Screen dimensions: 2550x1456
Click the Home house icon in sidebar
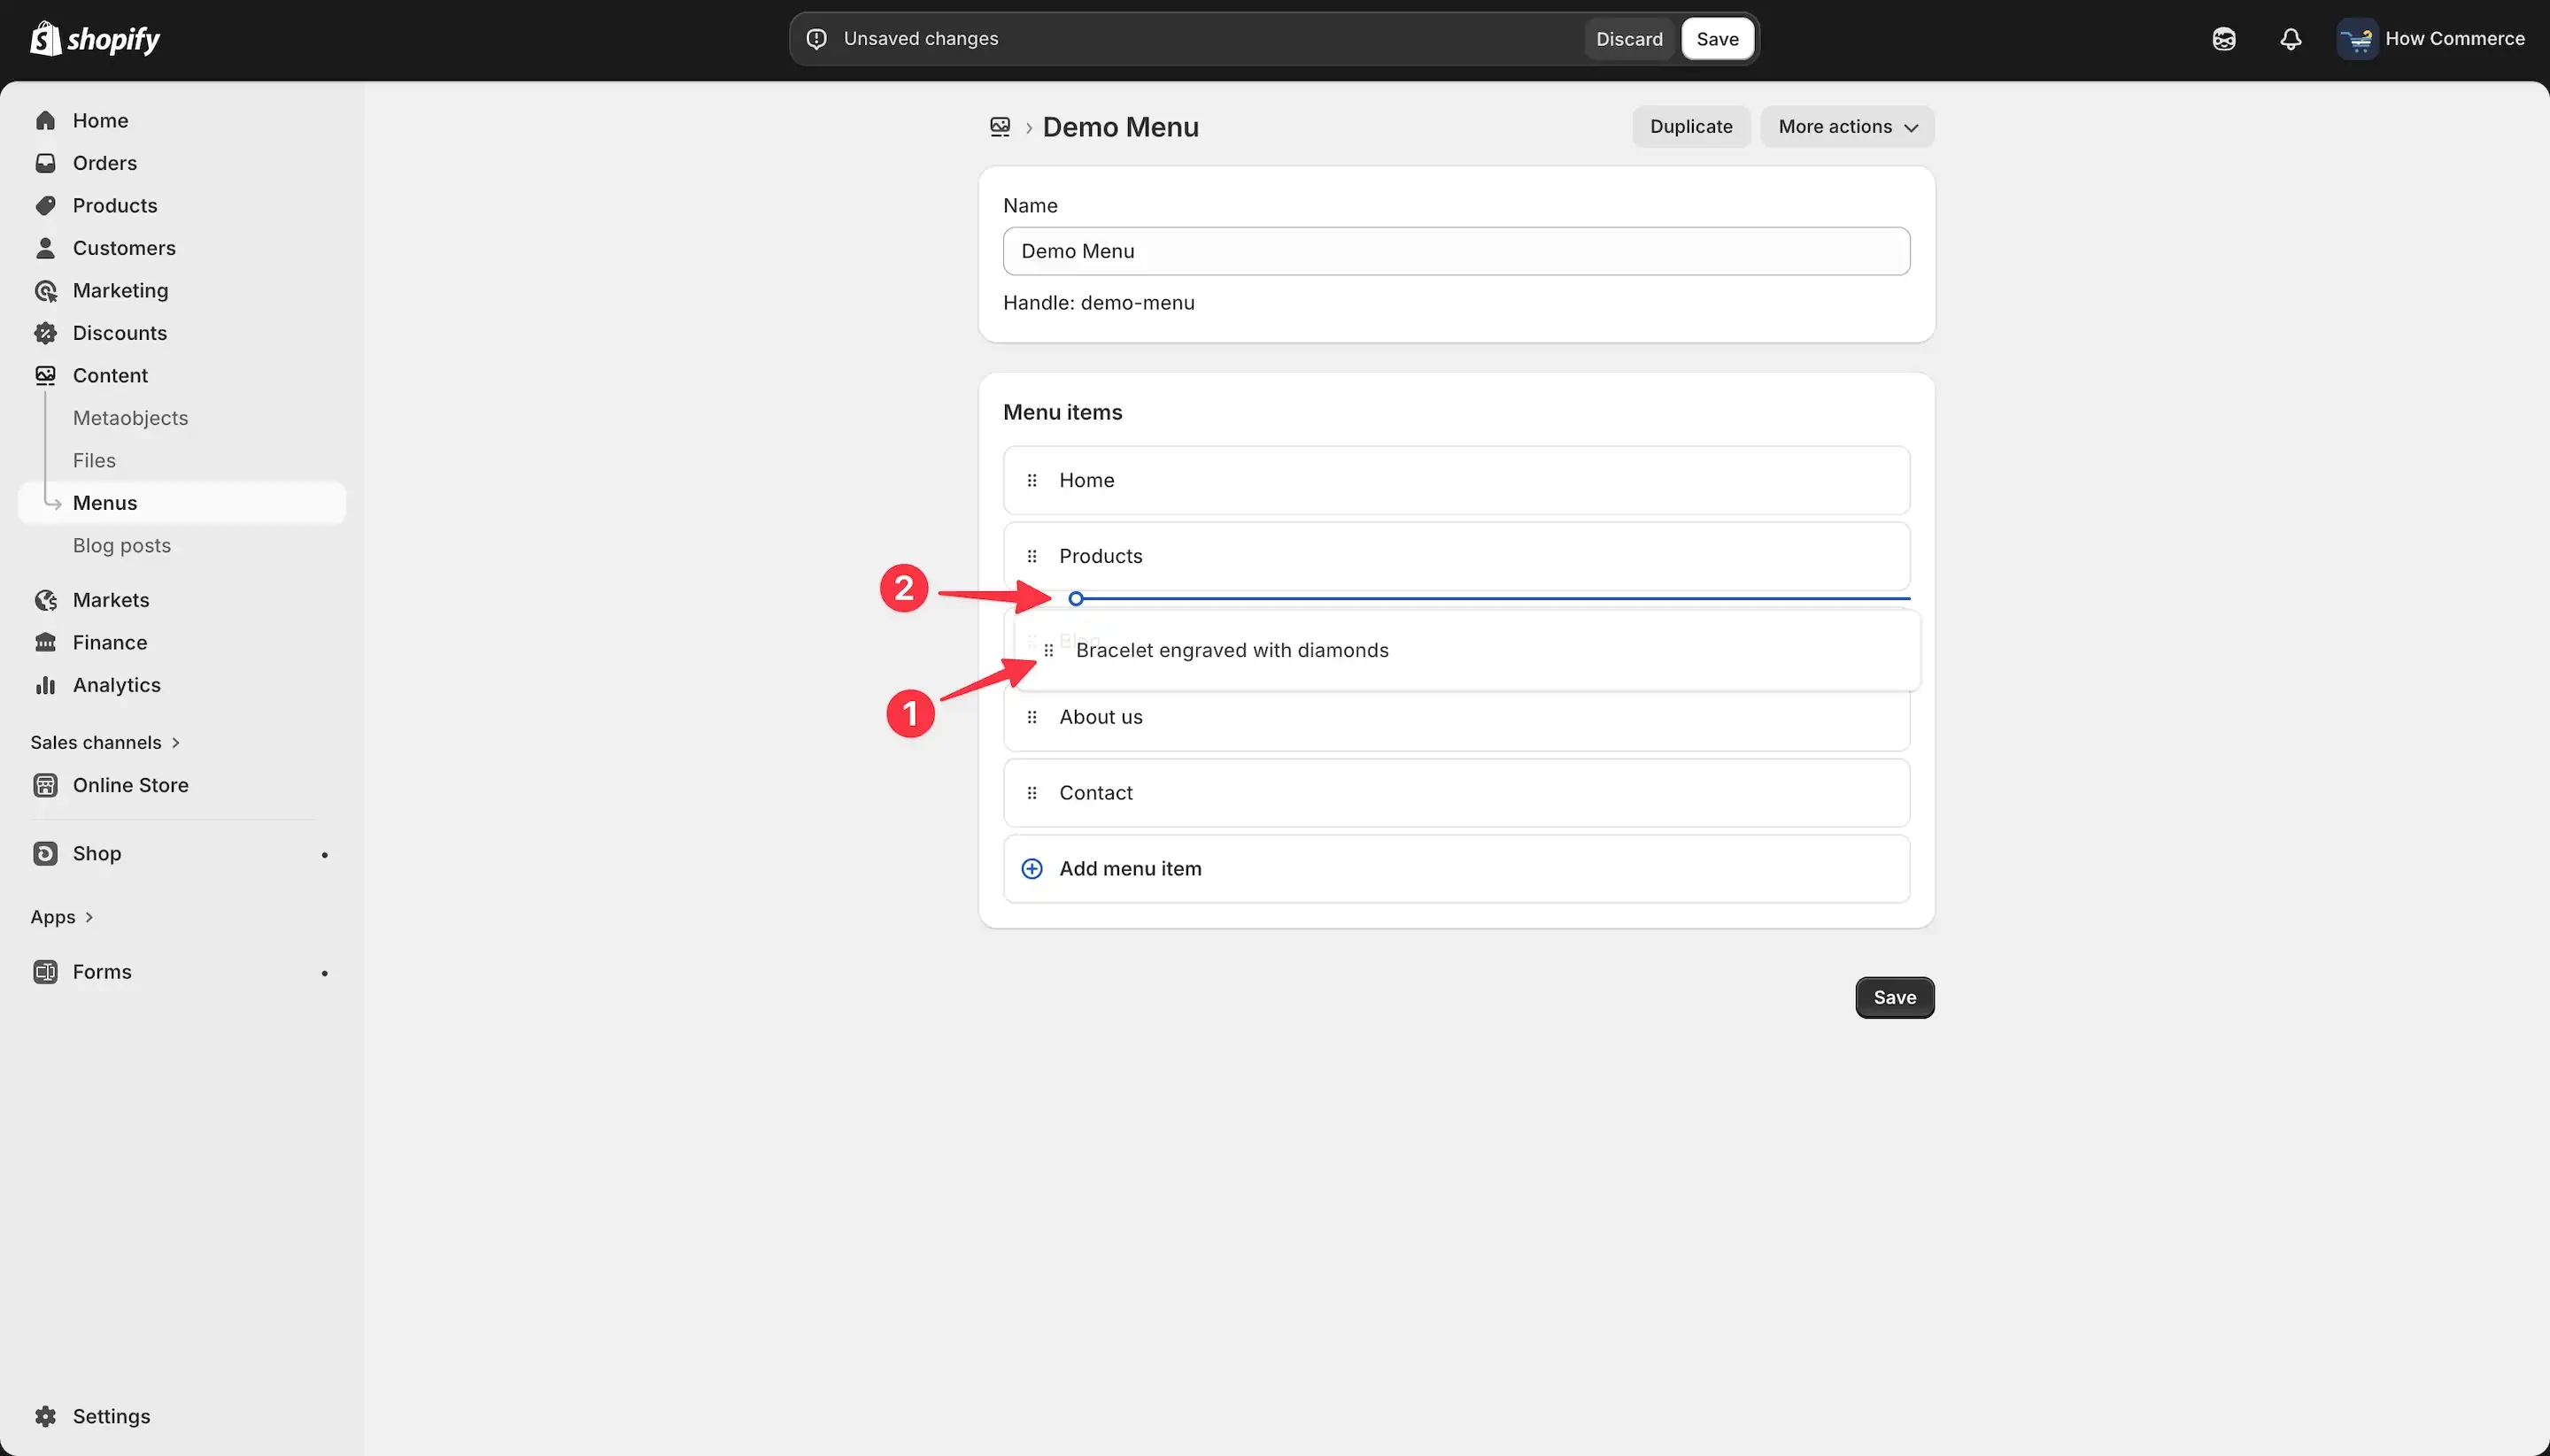(45, 120)
